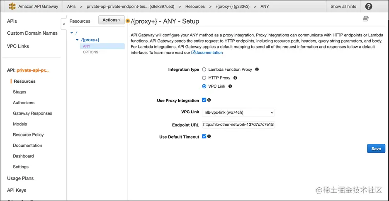The width and height of the screenshot is (389, 201).
Task: Click info icon beside Use Default Timeout
Action: tap(209, 136)
